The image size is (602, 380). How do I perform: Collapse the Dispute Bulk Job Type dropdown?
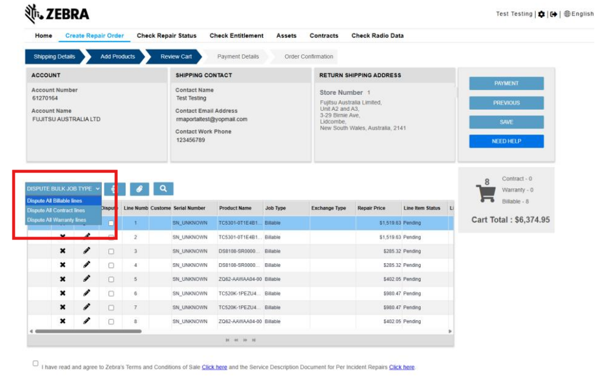point(63,189)
